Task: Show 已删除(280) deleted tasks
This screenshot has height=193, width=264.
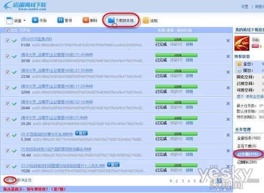Action: point(247,162)
